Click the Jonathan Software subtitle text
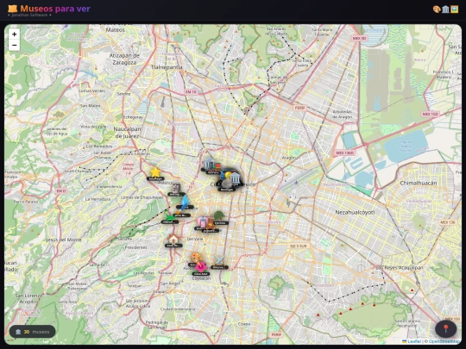This screenshot has height=349, width=466. point(29,16)
